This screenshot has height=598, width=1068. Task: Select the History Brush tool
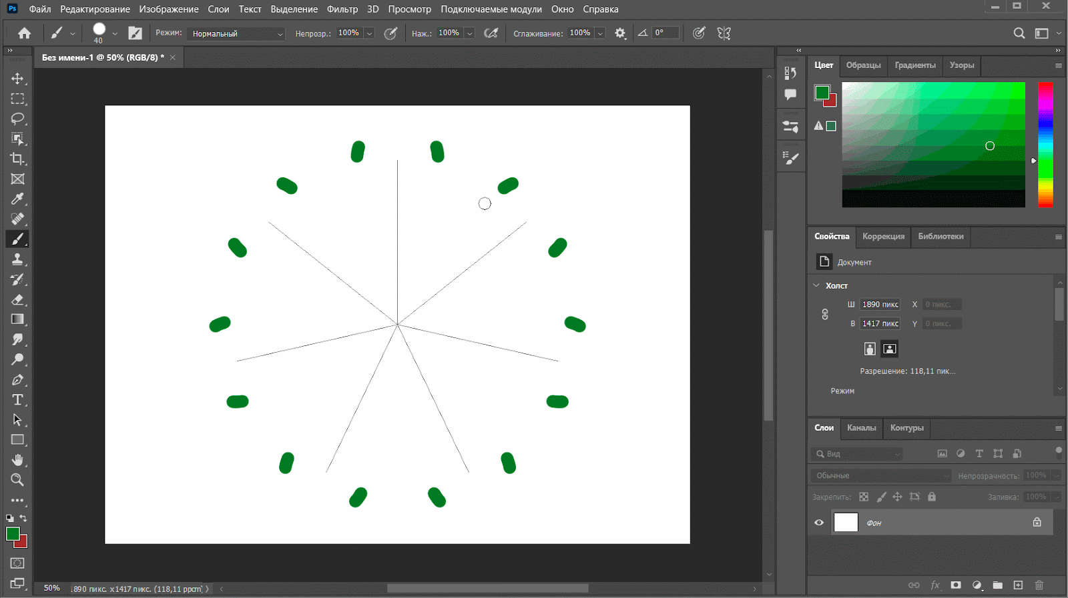pos(17,279)
